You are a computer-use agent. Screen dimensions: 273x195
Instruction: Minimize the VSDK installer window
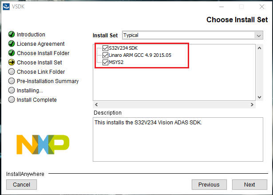tap(222, 7)
